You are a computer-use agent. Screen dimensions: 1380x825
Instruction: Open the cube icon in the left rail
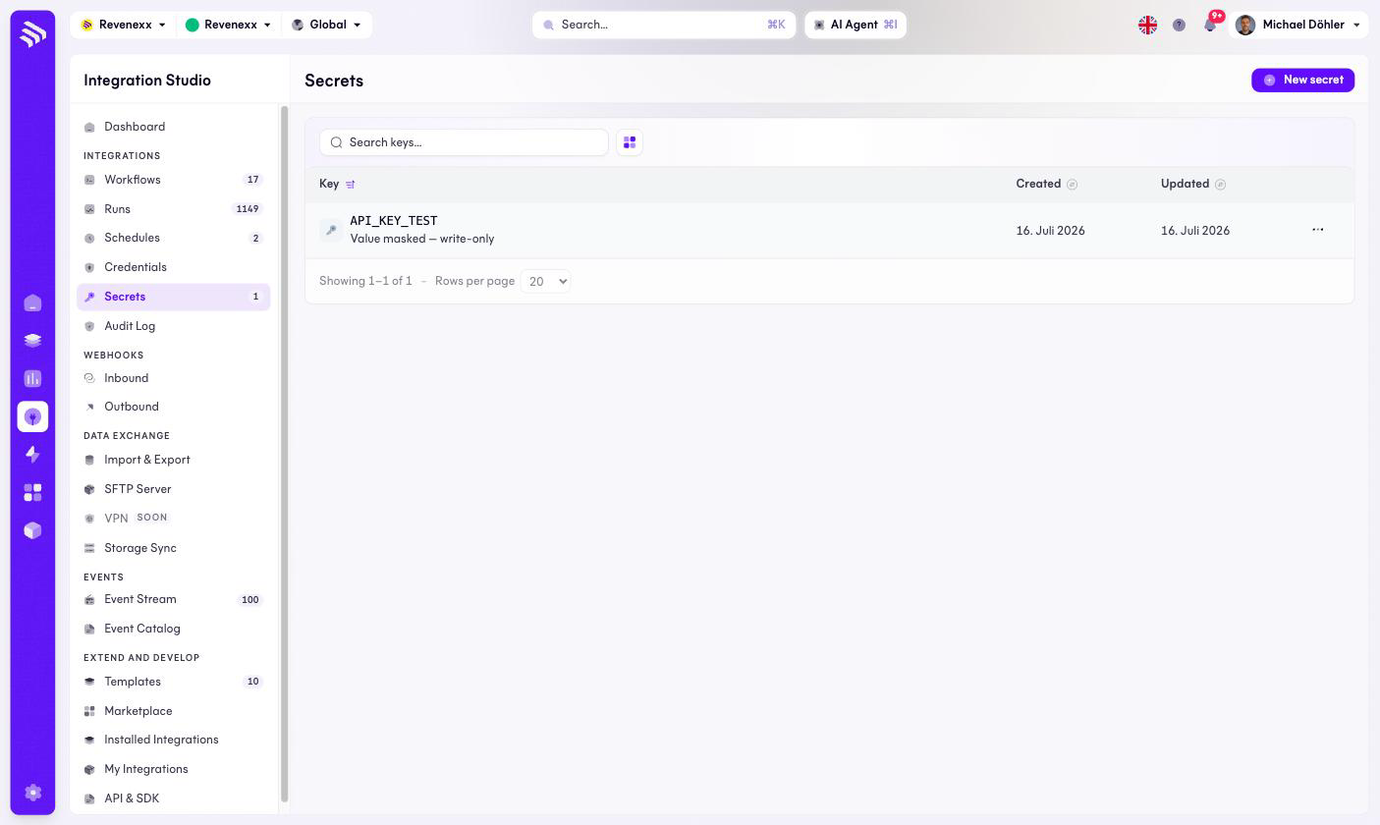(32, 530)
